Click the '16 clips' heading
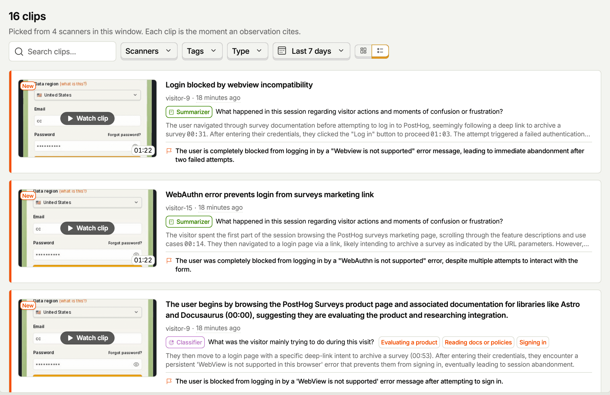The width and height of the screenshot is (610, 395). click(27, 16)
